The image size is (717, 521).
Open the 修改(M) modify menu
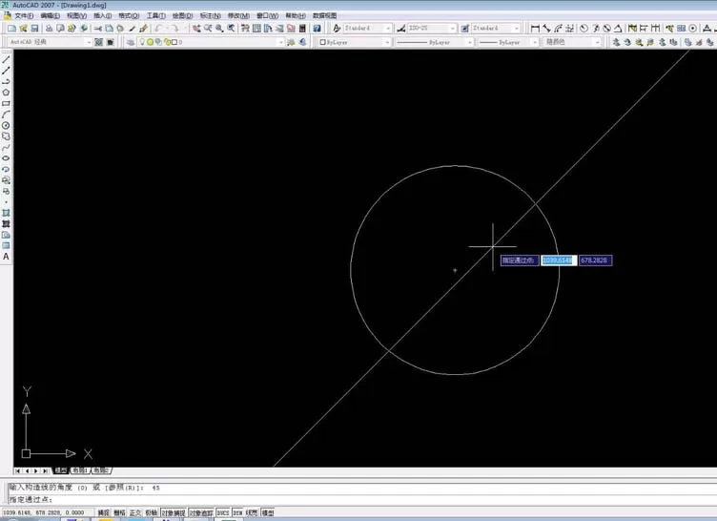[x=238, y=15]
